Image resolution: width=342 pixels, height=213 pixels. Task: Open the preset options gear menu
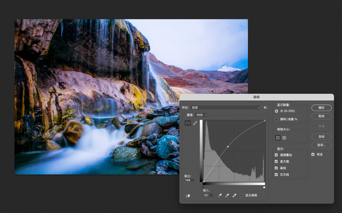click(x=265, y=107)
